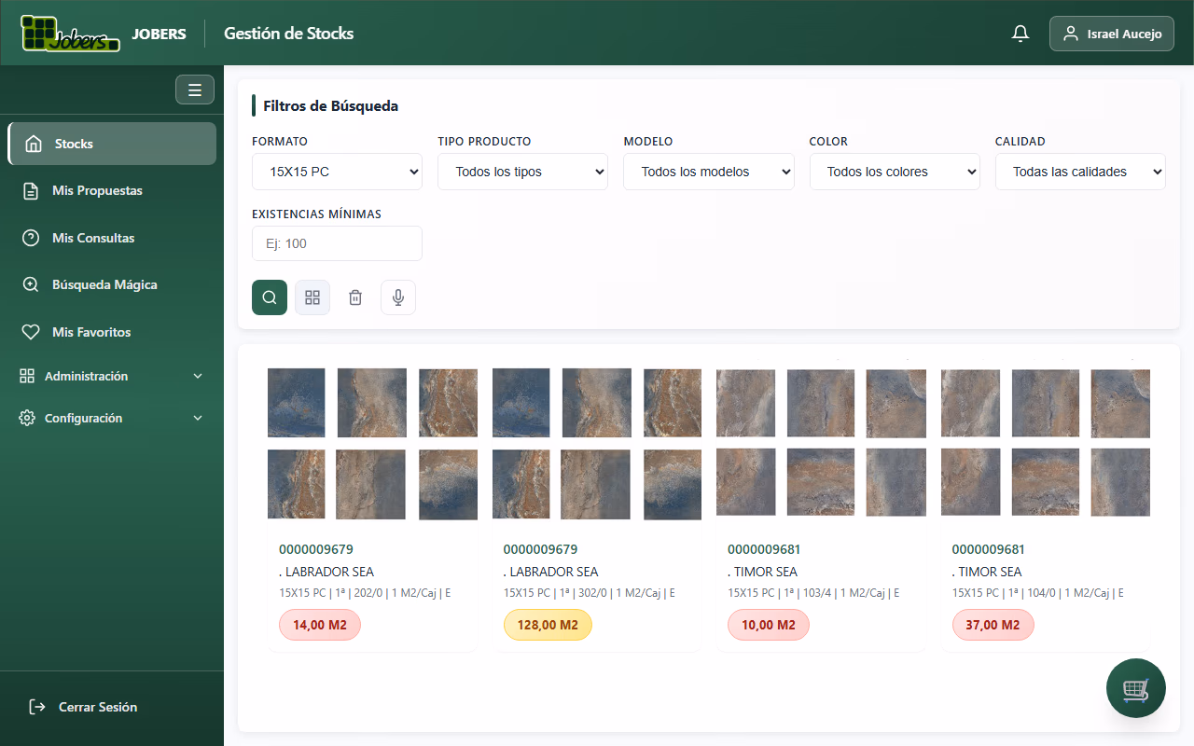Click the yellow 128,00 M2 stock badge

[548, 625]
